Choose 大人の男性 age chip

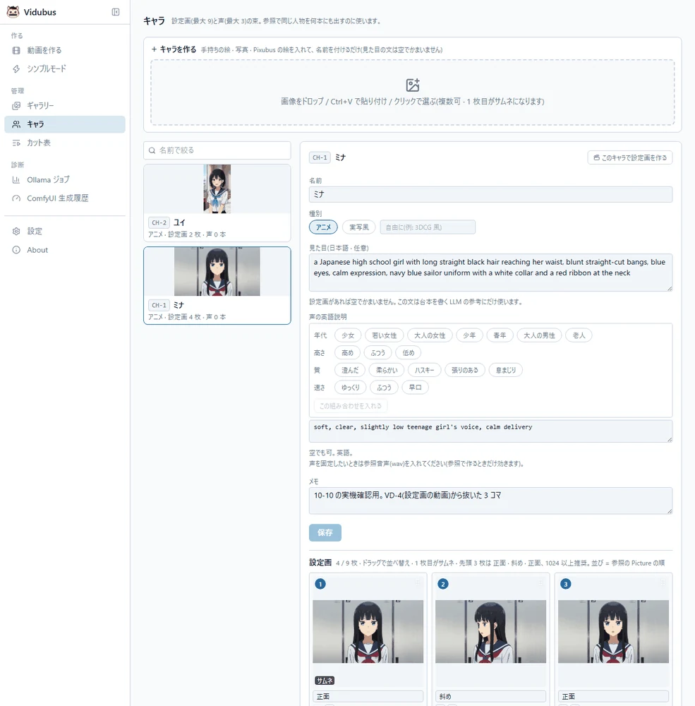pyautogui.click(x=539, y=335)
